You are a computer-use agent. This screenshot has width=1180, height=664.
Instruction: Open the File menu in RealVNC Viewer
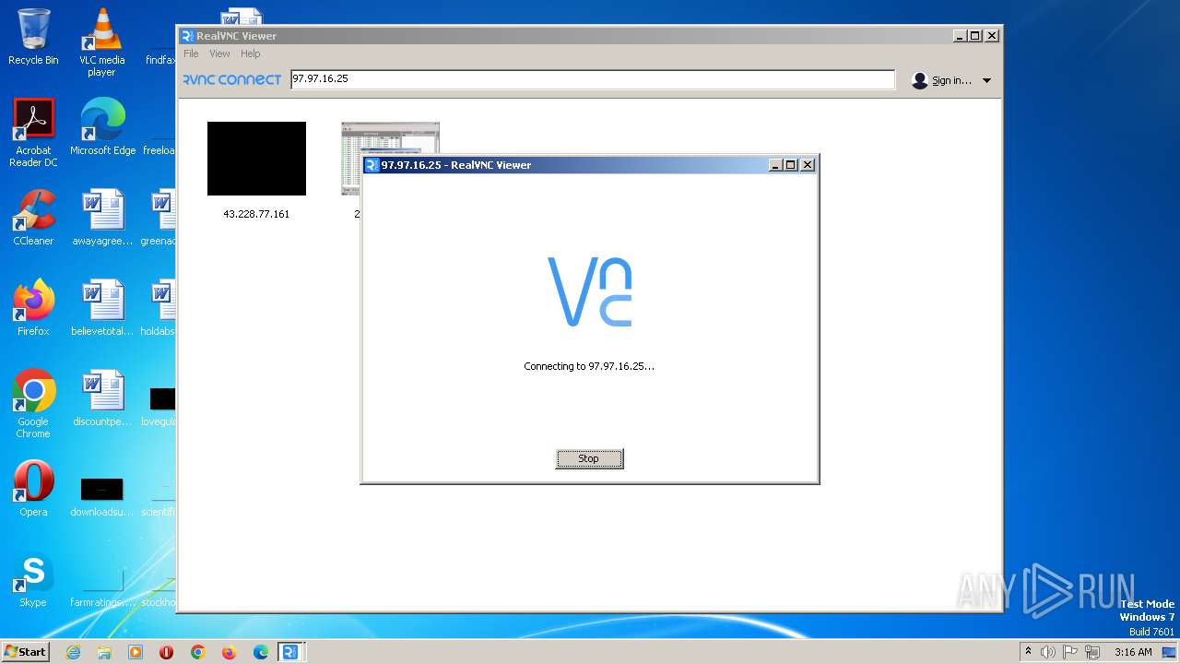tap(191, 53)
